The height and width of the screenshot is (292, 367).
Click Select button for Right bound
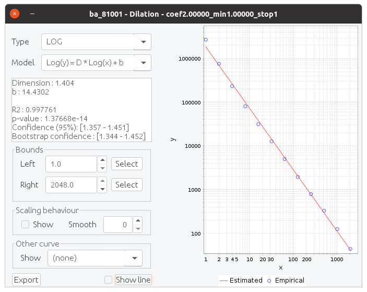coord(126,185)
